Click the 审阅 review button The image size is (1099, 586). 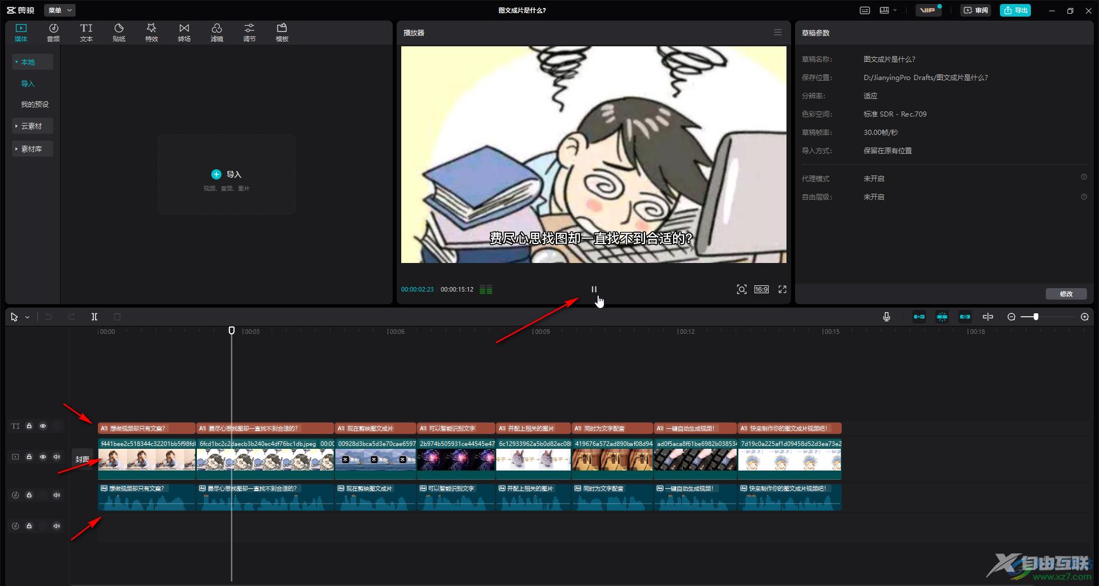tap(976, 10)
